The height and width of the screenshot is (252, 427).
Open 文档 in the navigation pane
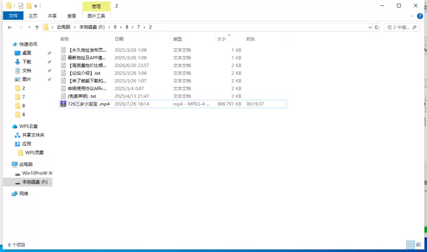[x=27, y=70]
